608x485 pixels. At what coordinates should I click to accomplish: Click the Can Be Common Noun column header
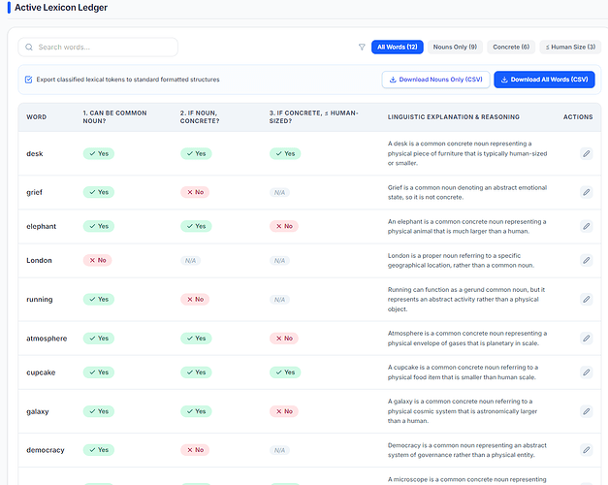[x=114, y=117]
